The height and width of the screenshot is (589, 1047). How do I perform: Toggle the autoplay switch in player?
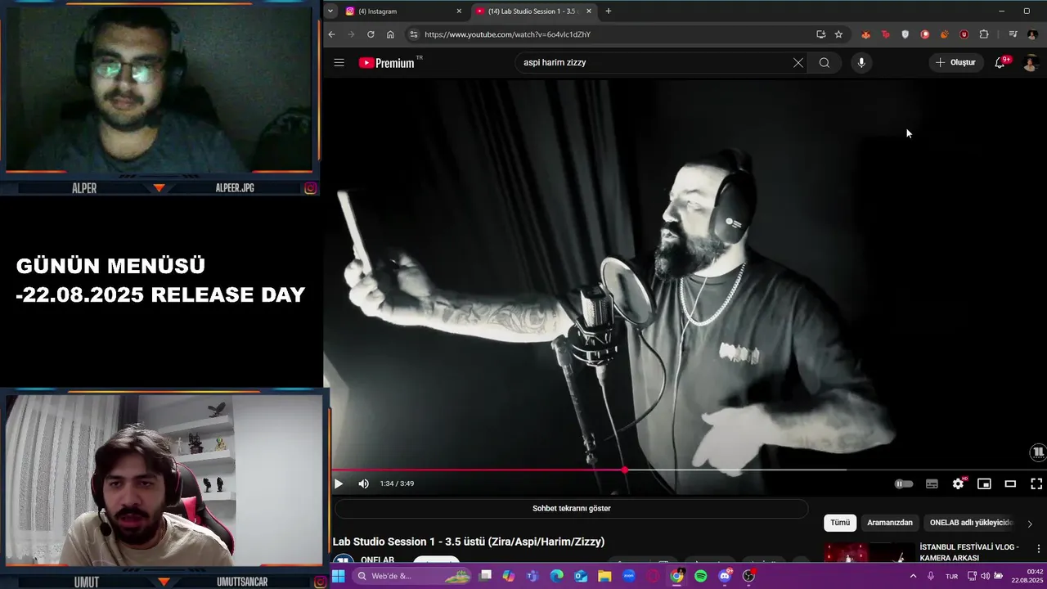pyautogui.click(x=903, y=483)
